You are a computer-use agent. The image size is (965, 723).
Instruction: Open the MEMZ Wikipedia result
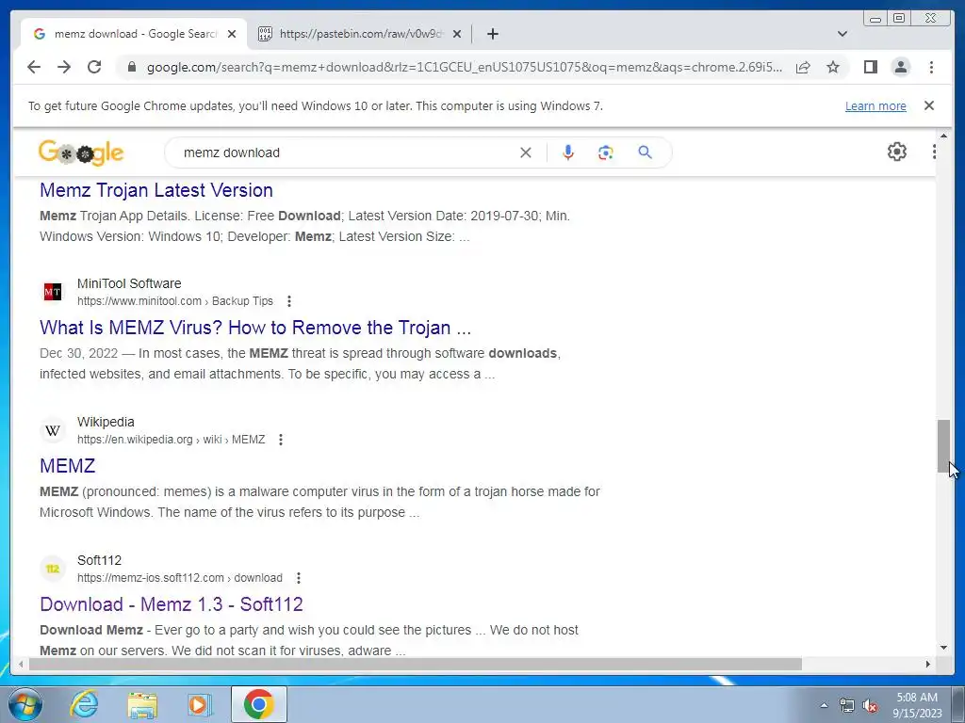click(67, 465)
